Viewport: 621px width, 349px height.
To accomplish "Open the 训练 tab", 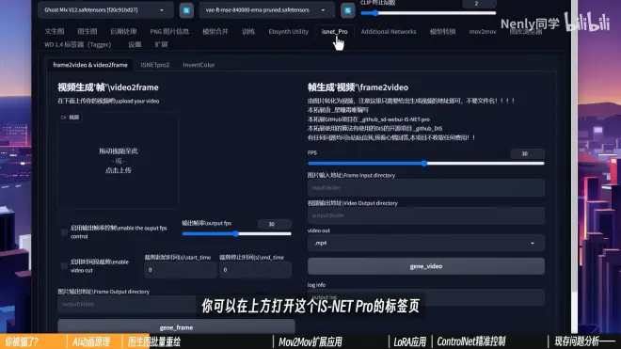I will (247, 32).
